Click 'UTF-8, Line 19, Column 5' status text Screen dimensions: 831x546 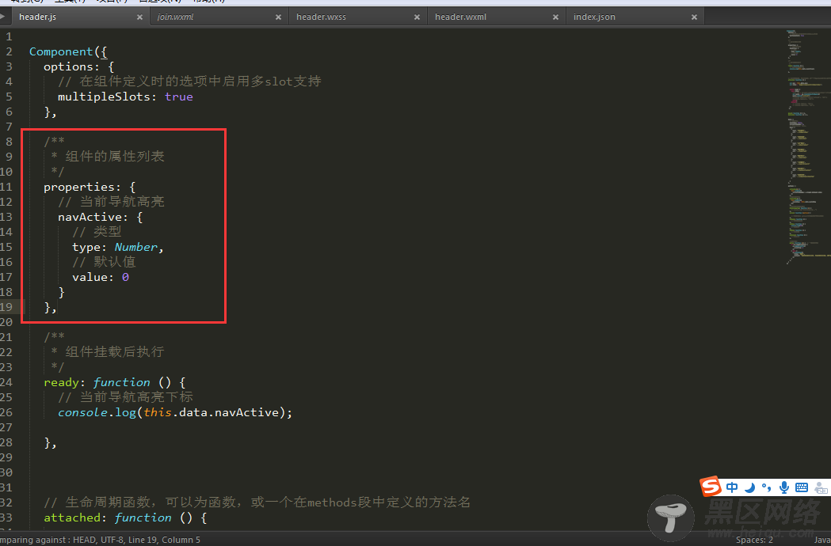coord(150,540)
